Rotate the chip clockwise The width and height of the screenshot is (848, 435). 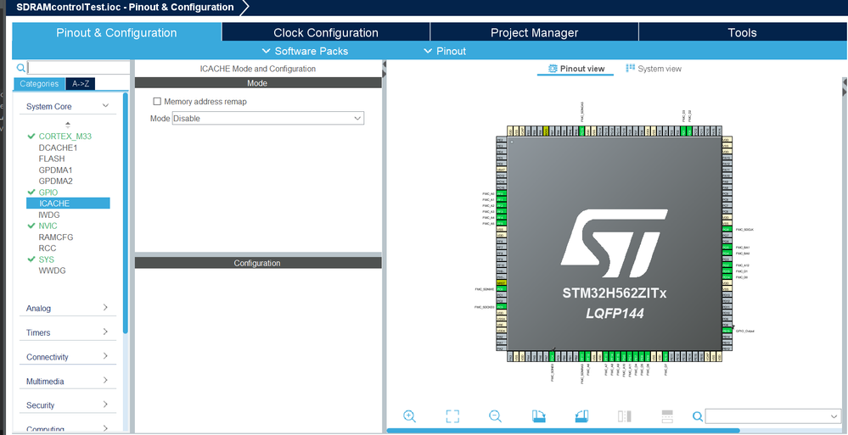(539, 416)
